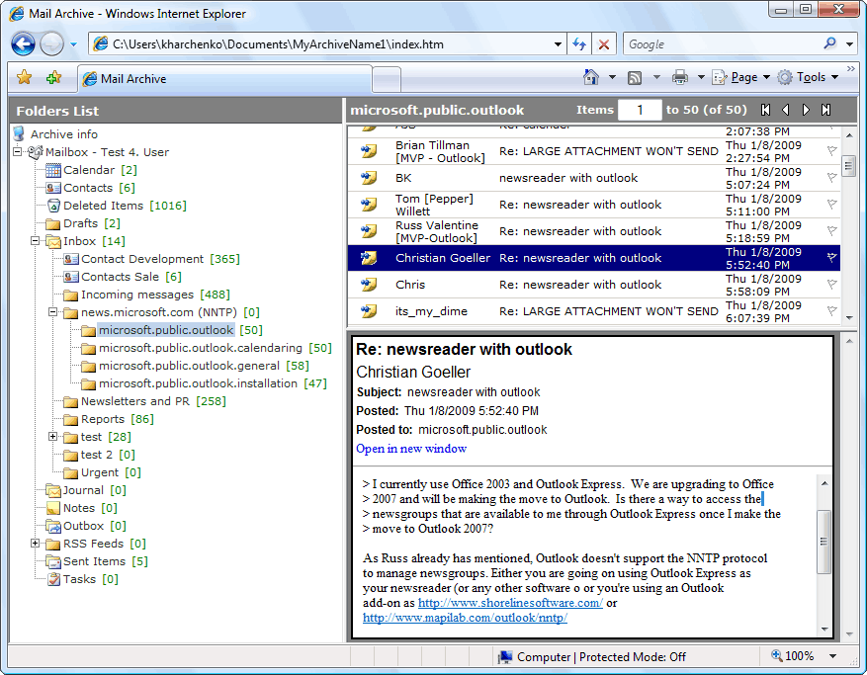Image resolution: width=867 pixels, height=675 pixels.
Task: Expand the test folder node
Action: point(52,436)
